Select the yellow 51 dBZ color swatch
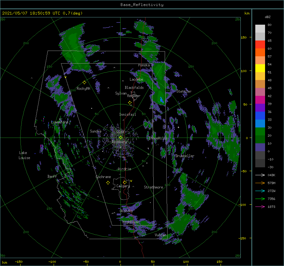This screenshot has width=284, height=266. [260, 68]
